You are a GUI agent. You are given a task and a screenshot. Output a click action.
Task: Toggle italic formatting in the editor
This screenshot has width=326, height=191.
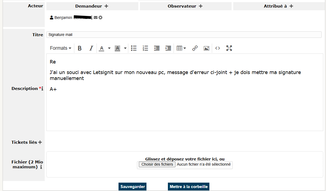(x=91, y=48)
